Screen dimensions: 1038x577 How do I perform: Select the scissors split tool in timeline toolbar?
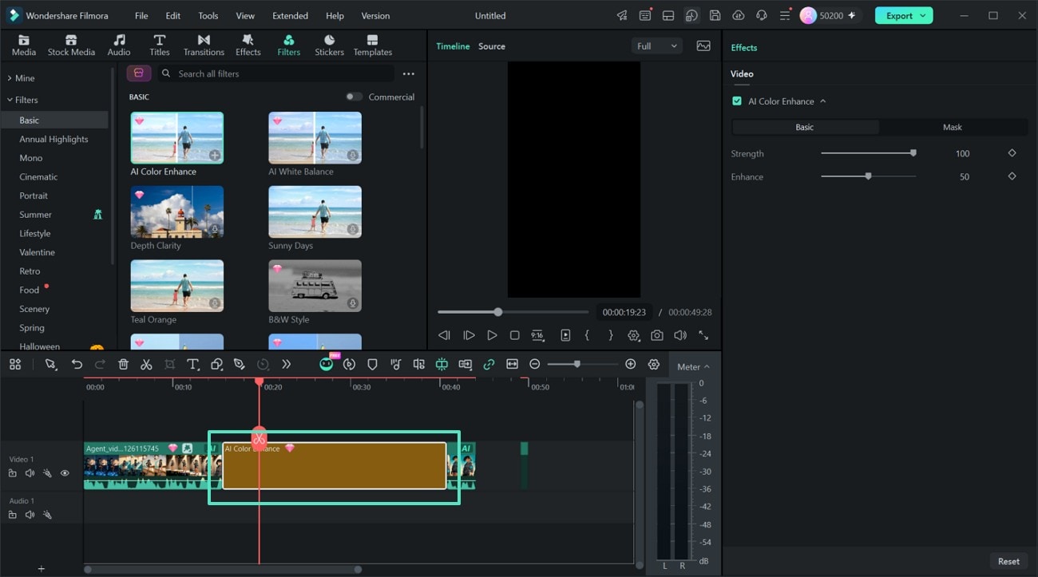[146, 364]
